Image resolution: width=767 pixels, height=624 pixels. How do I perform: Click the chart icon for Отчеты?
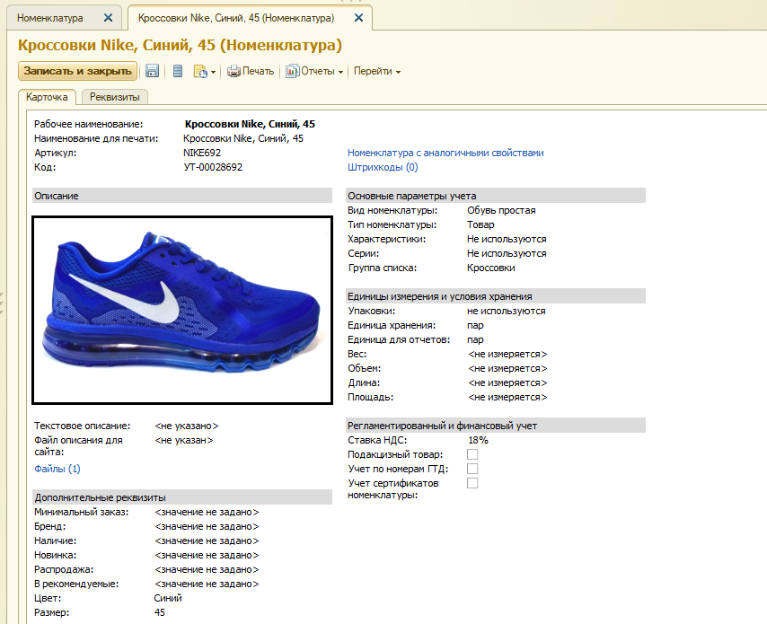292,71
